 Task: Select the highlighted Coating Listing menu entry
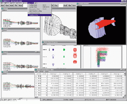pyautogui.click(x=40, y=15)
